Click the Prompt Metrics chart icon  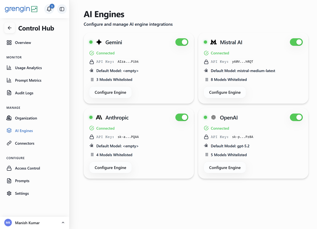tap(9, 80)
